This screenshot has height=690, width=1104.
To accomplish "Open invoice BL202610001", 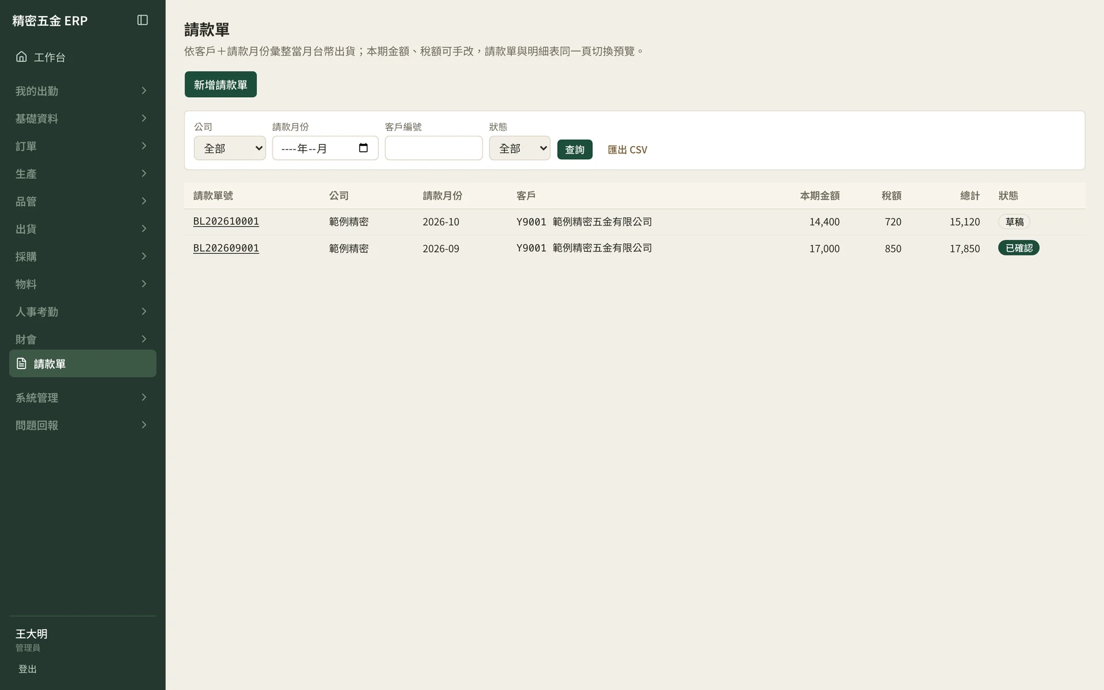I will (x=226, y=221).
